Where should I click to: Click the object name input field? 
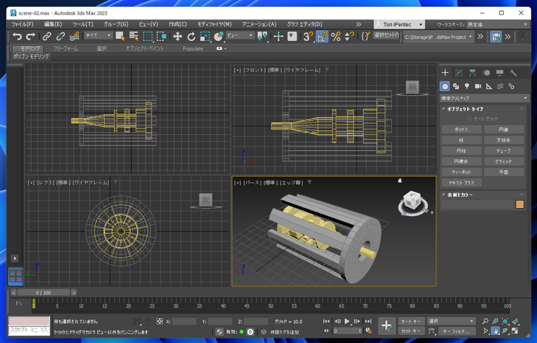[477, 204]
